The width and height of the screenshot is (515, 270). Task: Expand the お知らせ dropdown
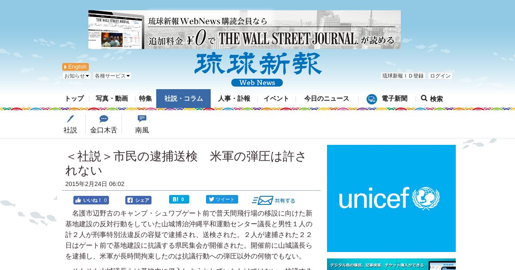[77, 76]
